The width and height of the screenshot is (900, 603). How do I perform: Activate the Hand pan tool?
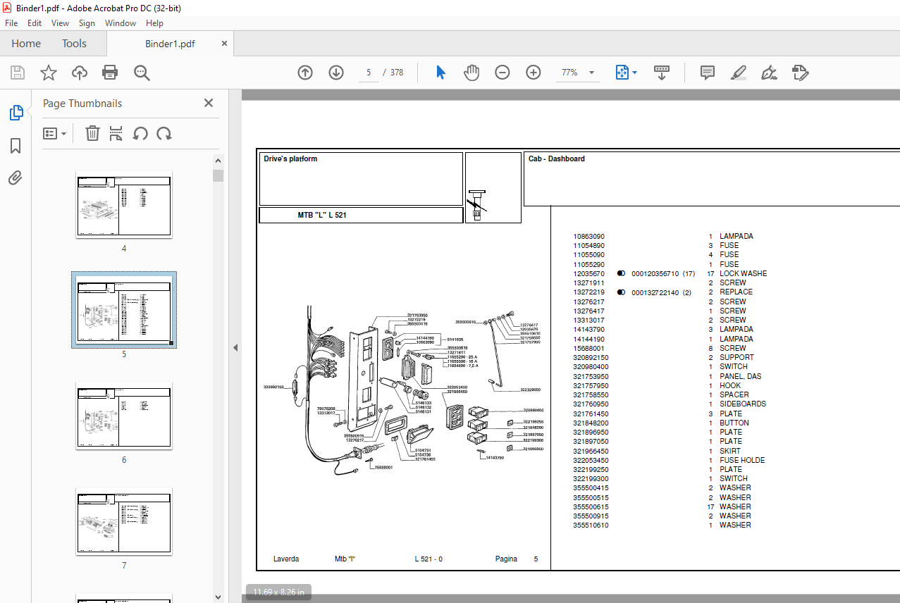(471, 73)
